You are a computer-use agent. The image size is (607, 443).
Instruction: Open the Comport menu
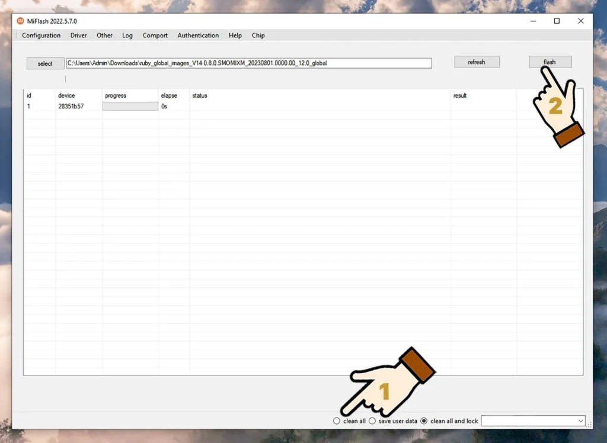click(155, 36)
